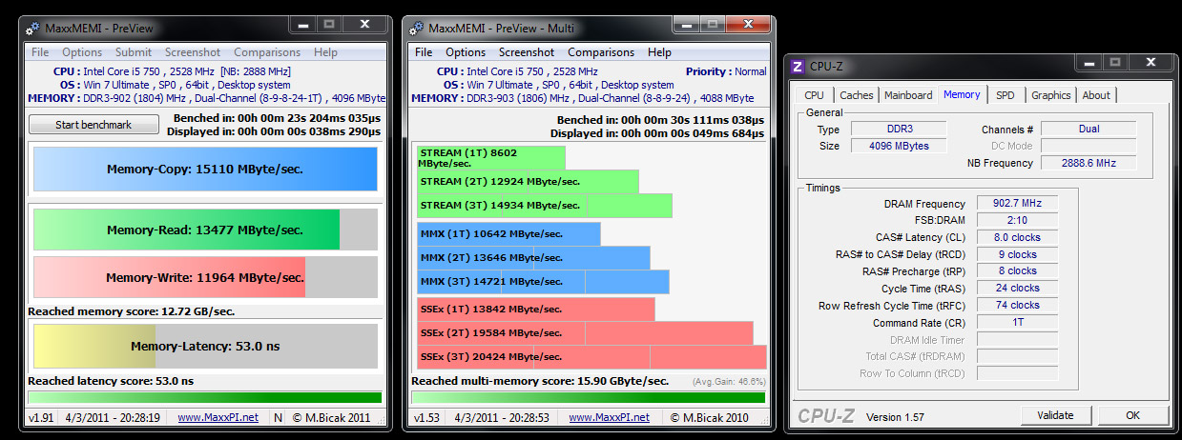
Task: Click 'Reached memory score: 12.72 GB/sec.' text
Action: click(x=132, y=310)
